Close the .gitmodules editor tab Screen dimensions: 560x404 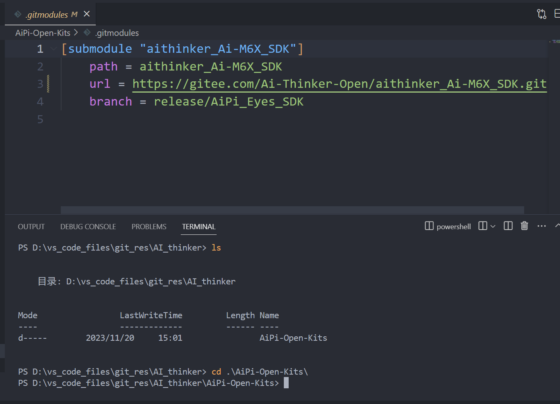[87, 14]
